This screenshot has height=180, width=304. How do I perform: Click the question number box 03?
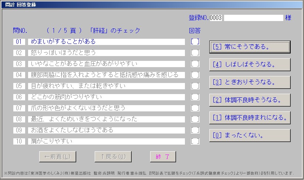pos(19,64)
